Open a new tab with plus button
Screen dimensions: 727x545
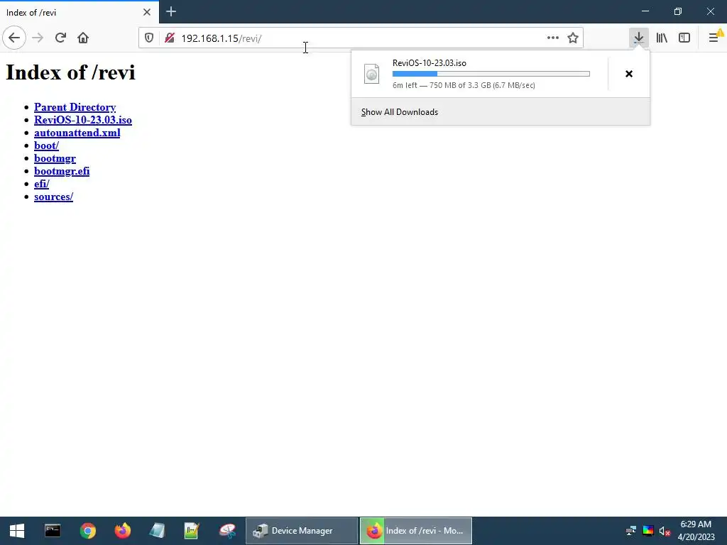pos(170,11)
